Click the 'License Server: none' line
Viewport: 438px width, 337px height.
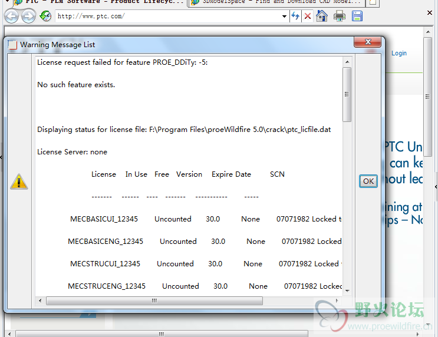click(72, 152)
